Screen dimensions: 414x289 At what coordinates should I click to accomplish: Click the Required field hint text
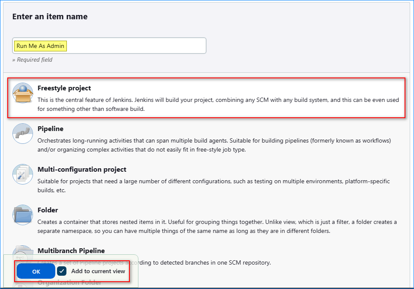(x=32, y=60)
